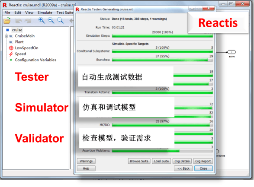Select Configuration Variables tree item

tap(35, 60)
